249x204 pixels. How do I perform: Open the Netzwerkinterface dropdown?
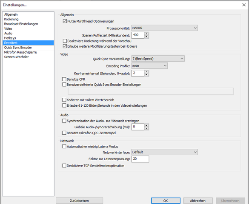click(x=165, y=152)
